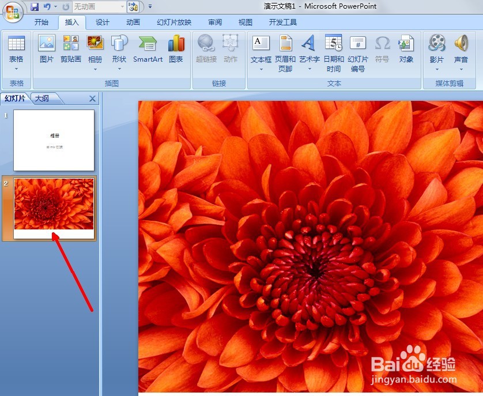Expand the 相册 dropdown arrow

click(x=95, y=69)
